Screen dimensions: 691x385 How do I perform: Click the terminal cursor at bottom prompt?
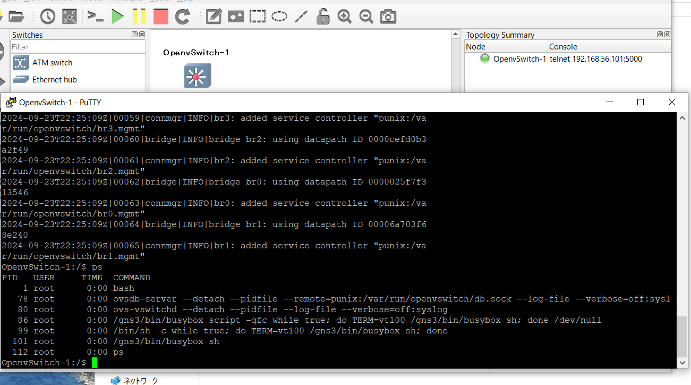point(95,363)
